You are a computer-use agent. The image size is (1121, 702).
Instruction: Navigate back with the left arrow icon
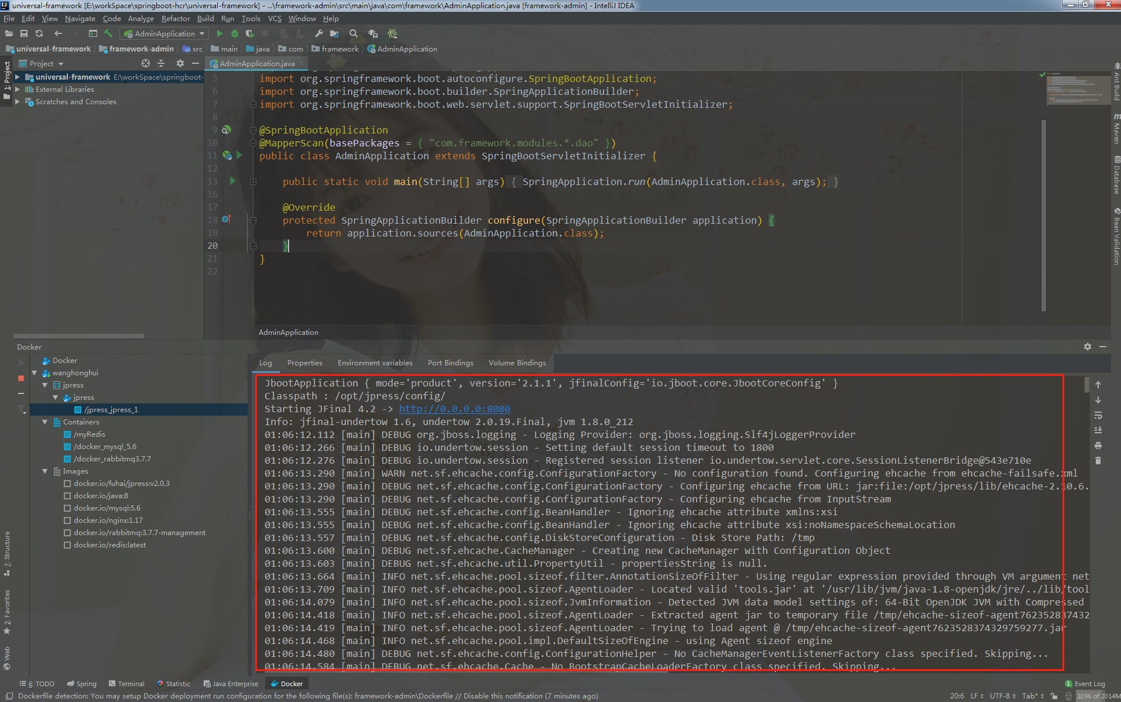coord(58,34)
